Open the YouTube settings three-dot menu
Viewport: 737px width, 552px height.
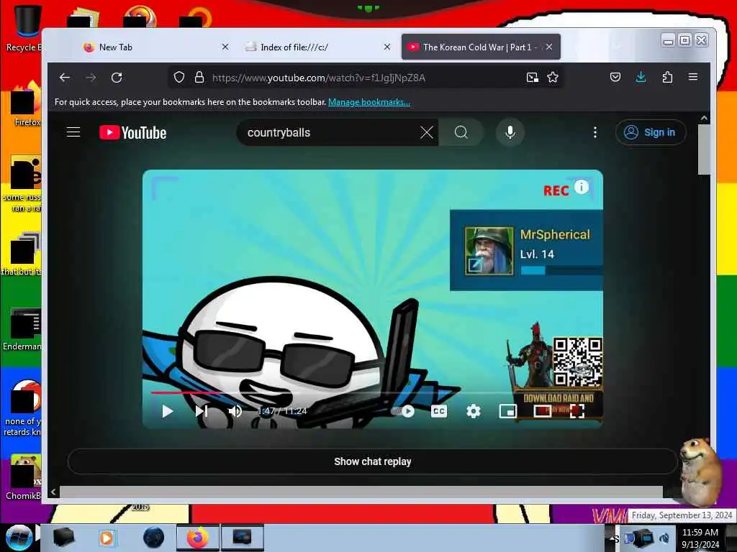point(595,132)
